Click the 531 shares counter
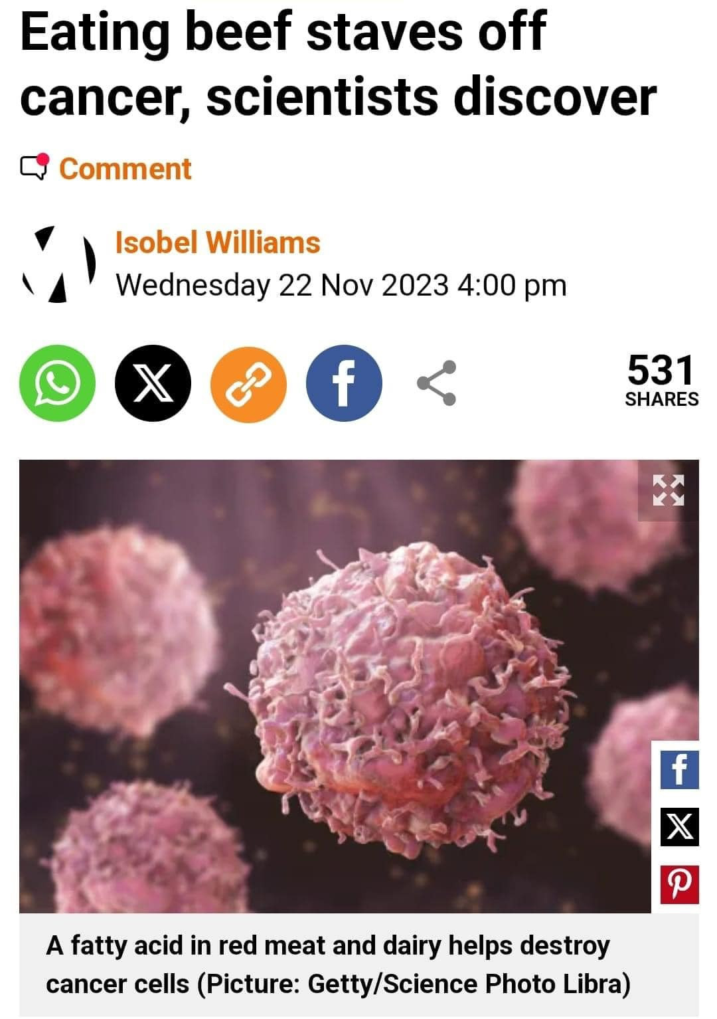The height and width of the screenshot is (1019, 717). pyautogui.click(x=661, y=370)
